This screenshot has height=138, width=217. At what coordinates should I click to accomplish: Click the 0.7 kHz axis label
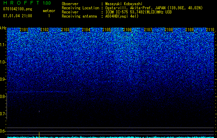(x=3, y=114)
